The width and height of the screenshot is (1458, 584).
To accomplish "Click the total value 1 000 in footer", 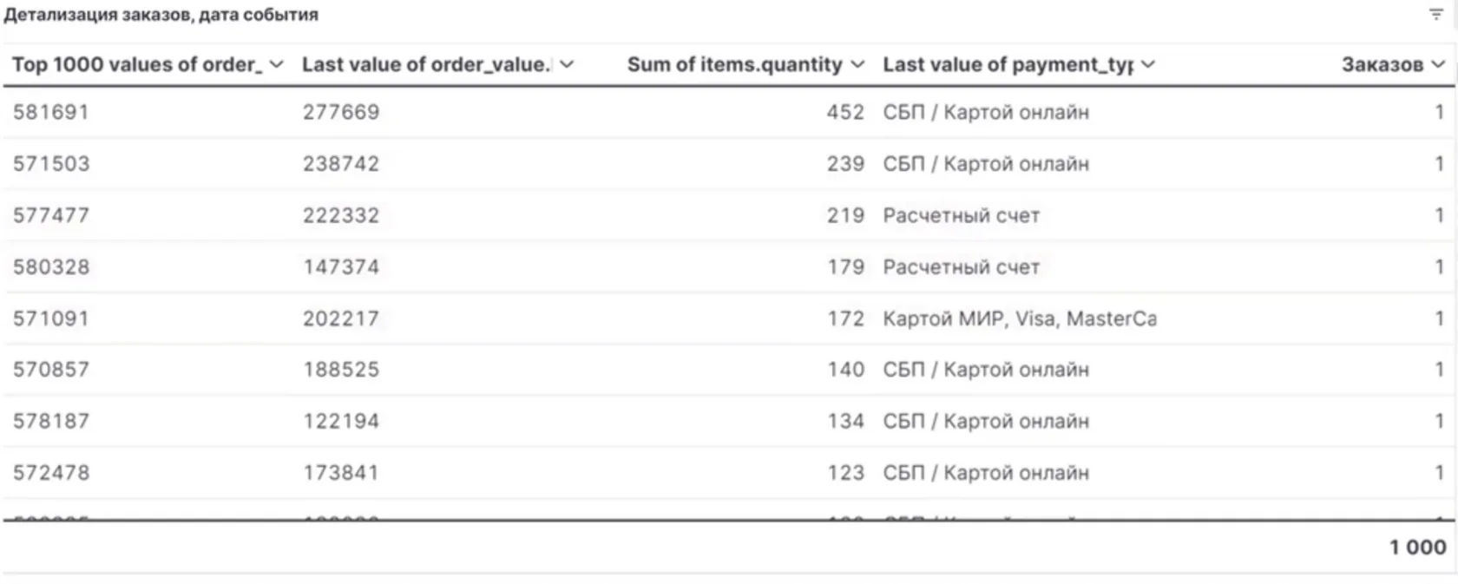I will (1417, 548).
